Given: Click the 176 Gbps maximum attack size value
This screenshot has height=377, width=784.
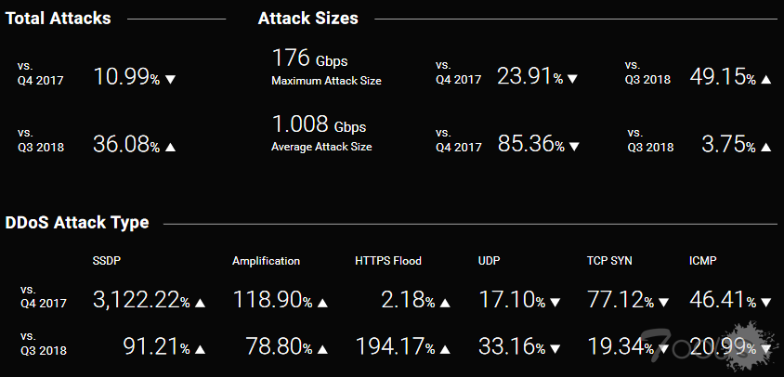Looking at the screenshot, I should [309, 59].
